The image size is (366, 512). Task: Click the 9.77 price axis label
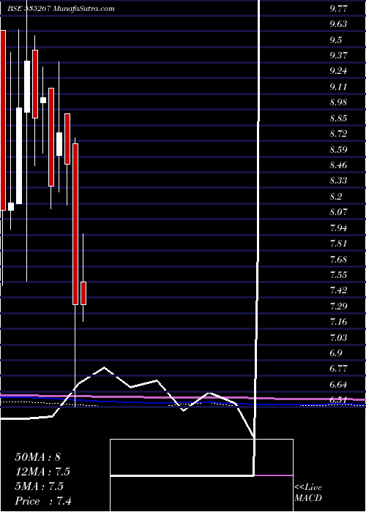point(338,9)
